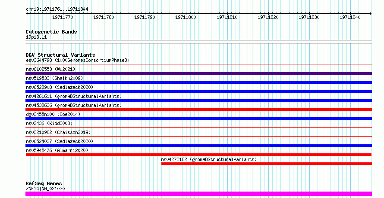The height and width of the screenshot is (198, 384).
Task: Open ZNF14|NM_021030 gene label
Action: point(45,189)
